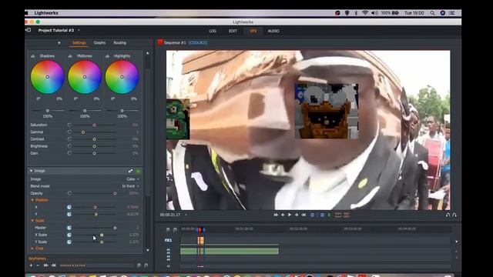Toggle the Opacity keyframe button
This screenshot has height=277, width=493.
(x=69, y=193)
